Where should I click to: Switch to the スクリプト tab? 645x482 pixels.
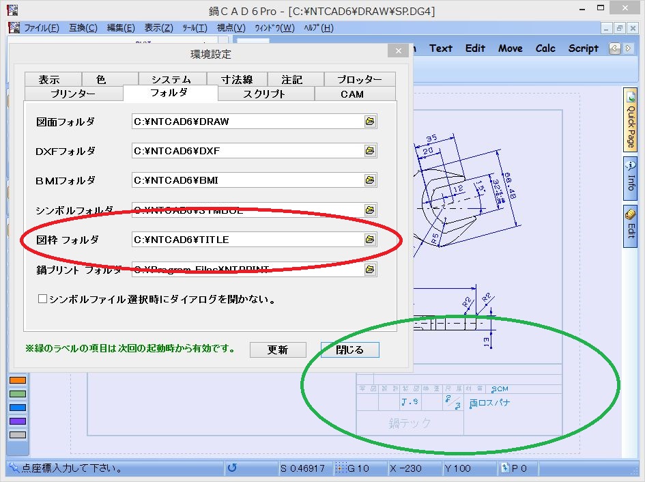(x=266, y=94)
